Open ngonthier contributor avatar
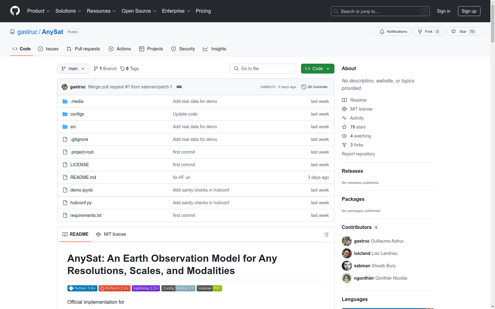This screenshot has height=309, width=495. 347,278
